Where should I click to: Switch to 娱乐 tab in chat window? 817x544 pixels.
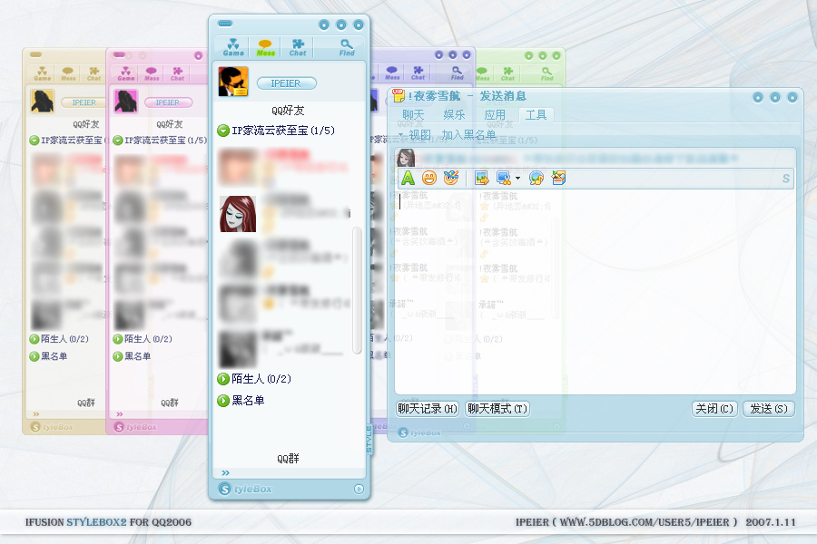point(454,115)
